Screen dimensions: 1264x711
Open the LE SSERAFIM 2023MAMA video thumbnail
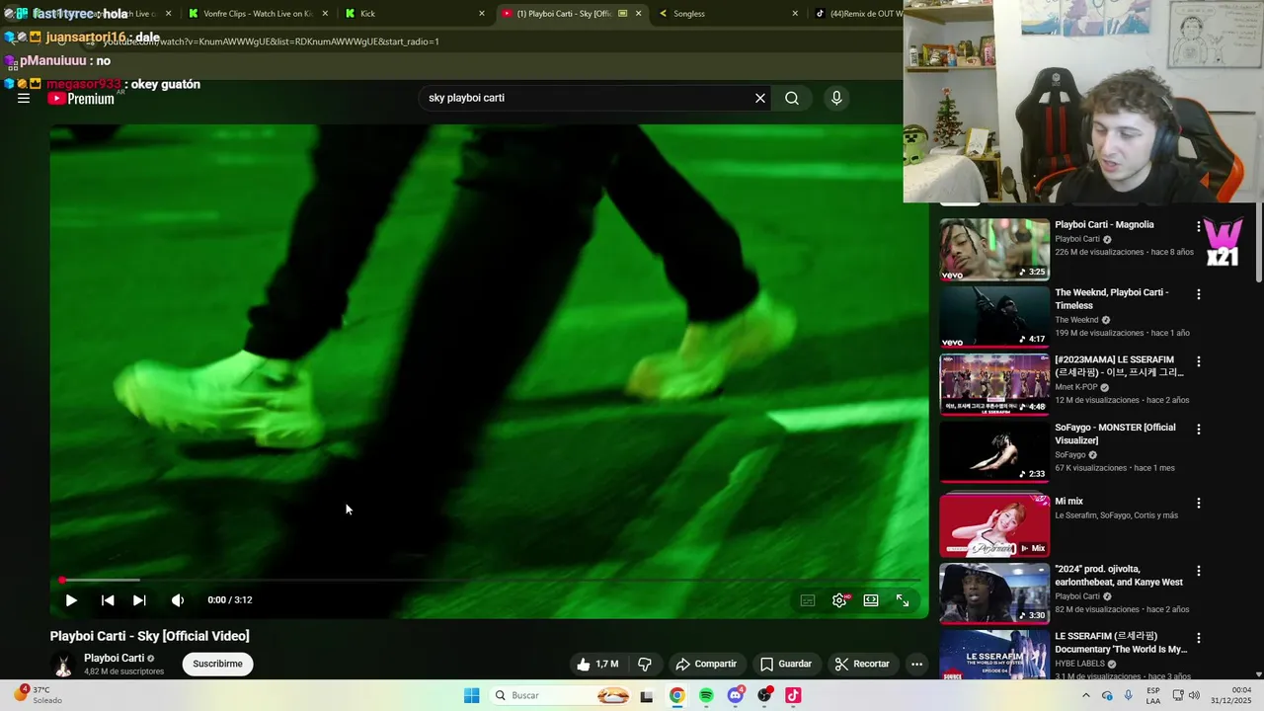[994, 385]
